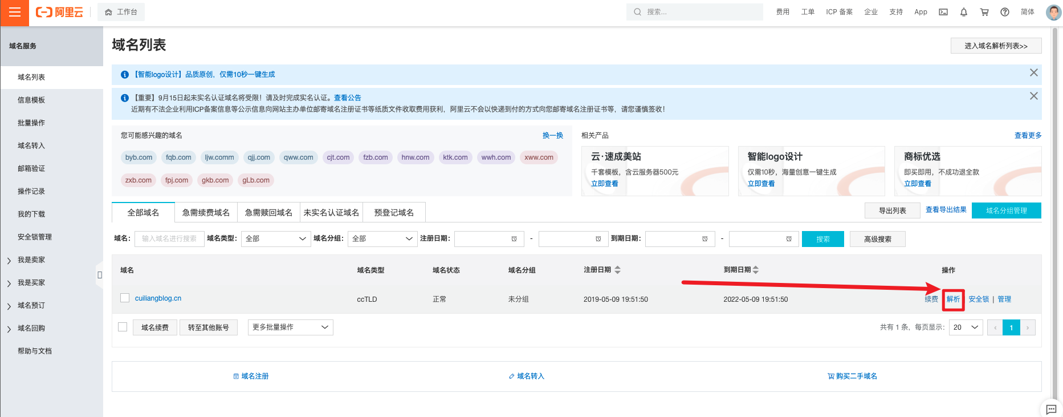Image resolution: width=1063 pixels, height=417 pixels.
Task: Open the notifications bell
Action: coord(964,12)
